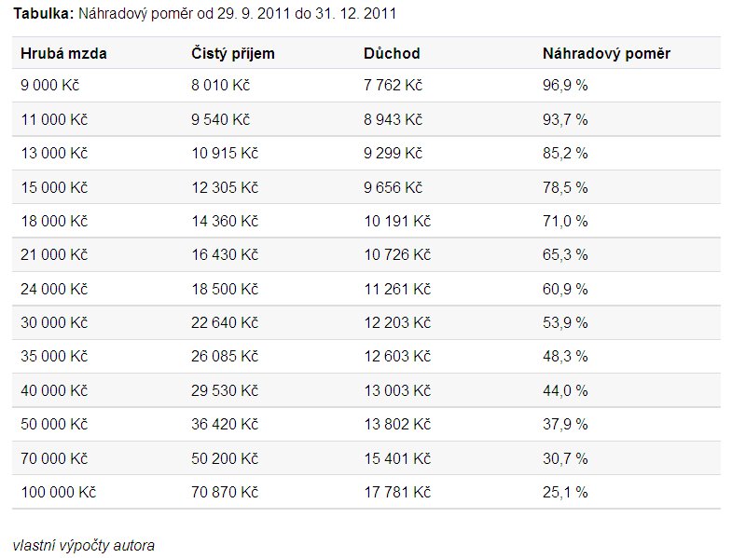
Task: Click the Hrubá mzda column header
Action: point(63,53)
